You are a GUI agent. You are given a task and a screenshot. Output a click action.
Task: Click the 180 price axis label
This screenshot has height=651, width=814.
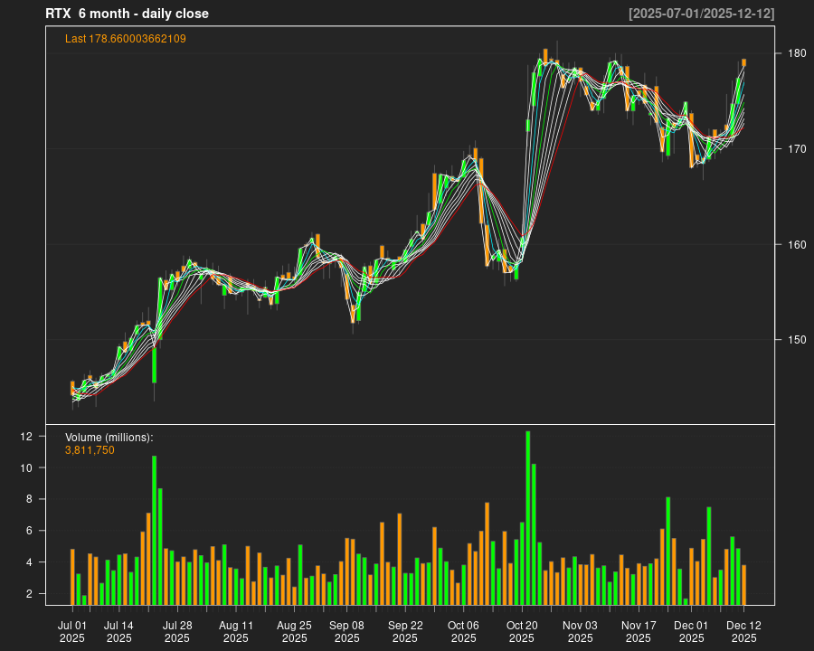pos(794,53)
